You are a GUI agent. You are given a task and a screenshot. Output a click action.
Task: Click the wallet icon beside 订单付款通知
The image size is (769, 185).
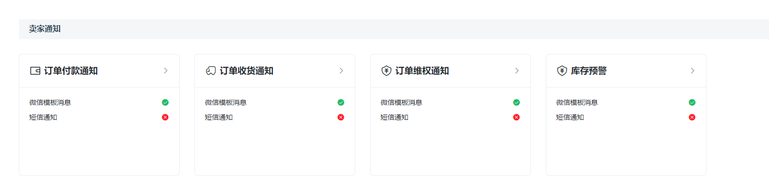tap(35, 71)
